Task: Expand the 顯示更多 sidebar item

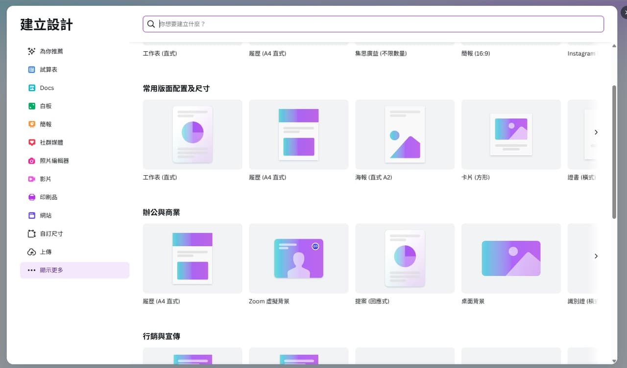Action: pyautogui.click(x=74, y=270)
